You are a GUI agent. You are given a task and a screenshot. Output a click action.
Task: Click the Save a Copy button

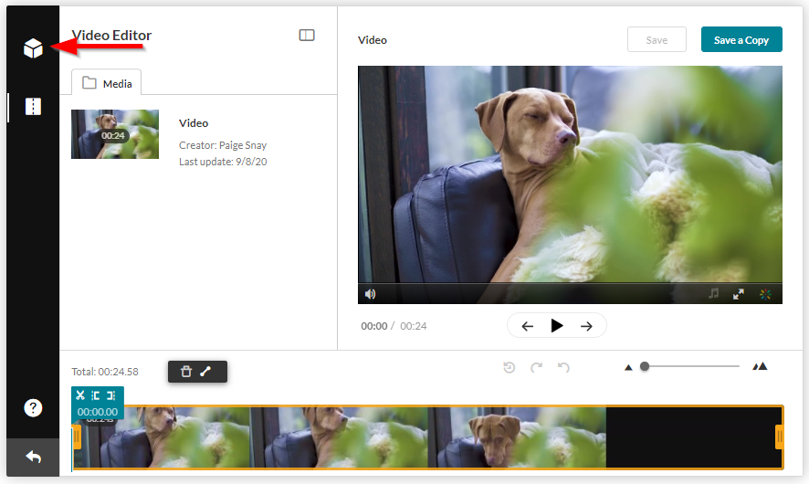click(741, 40)
